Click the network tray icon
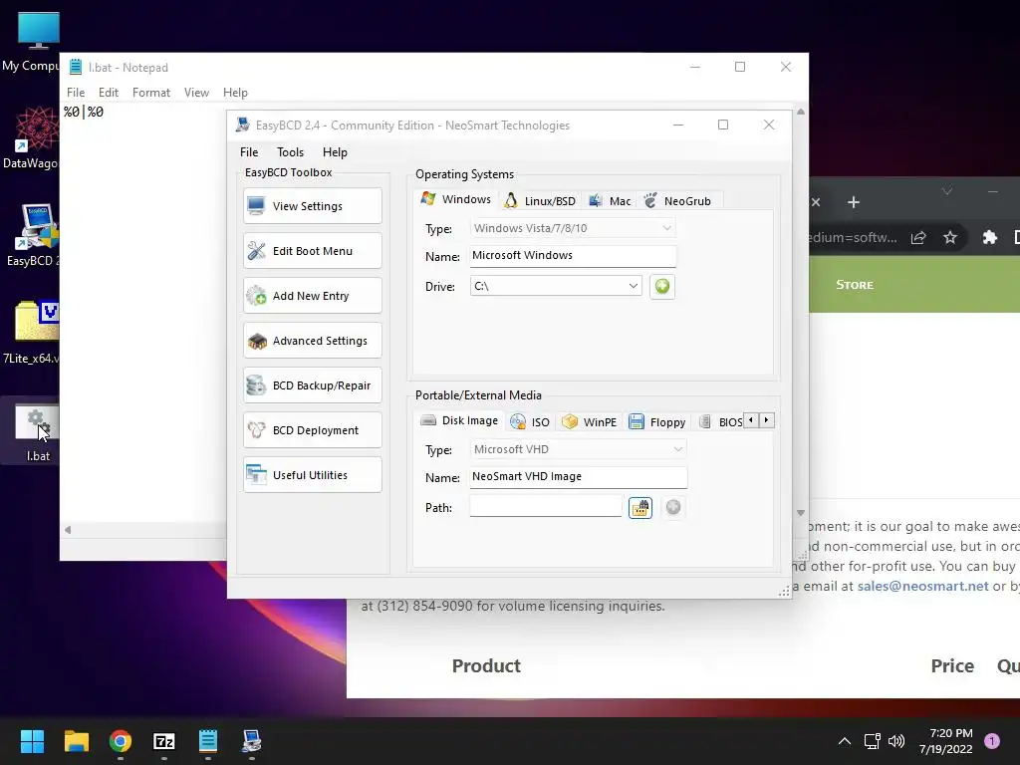This screenshot has height=765, width=1020. click(x=872, y=741)
